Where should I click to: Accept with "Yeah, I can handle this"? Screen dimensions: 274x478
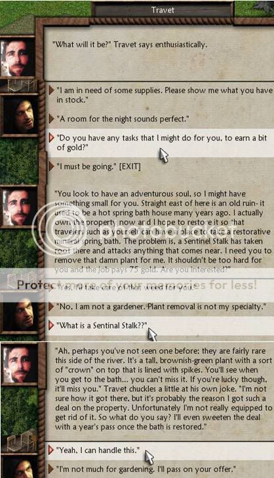[98, 450]
